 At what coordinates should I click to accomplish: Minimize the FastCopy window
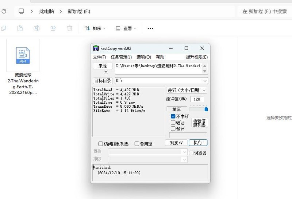pos(171,48)
